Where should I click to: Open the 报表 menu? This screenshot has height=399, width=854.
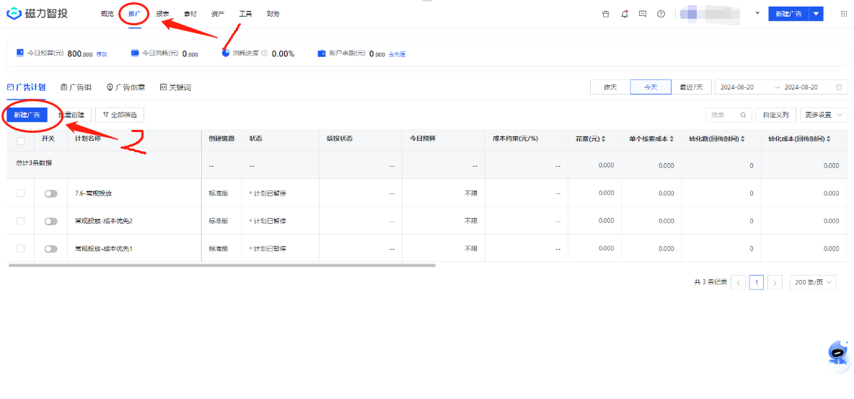pos(162,14)
